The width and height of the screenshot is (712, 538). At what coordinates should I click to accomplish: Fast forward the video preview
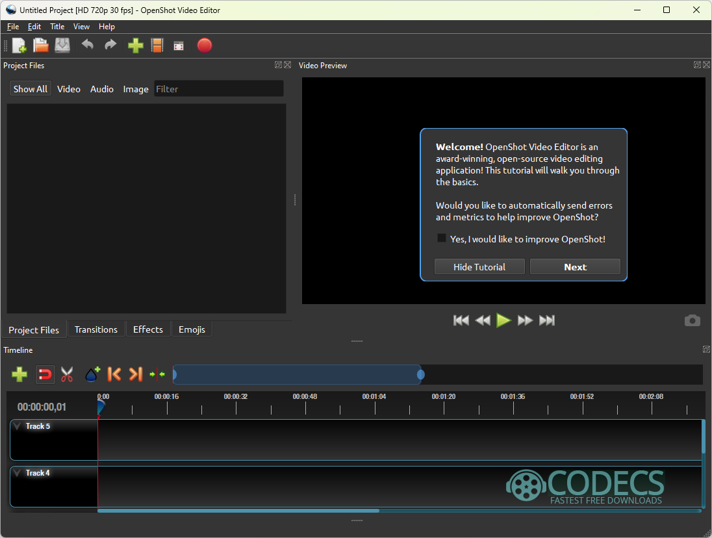pos(525,320)
